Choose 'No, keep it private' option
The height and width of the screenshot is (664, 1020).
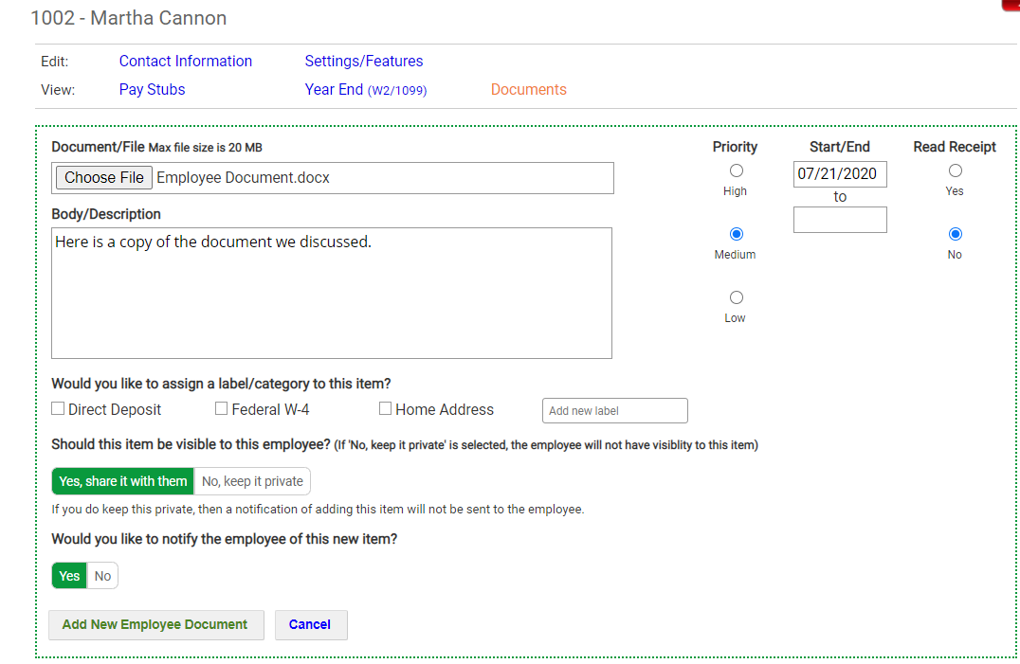pos(252,481)
